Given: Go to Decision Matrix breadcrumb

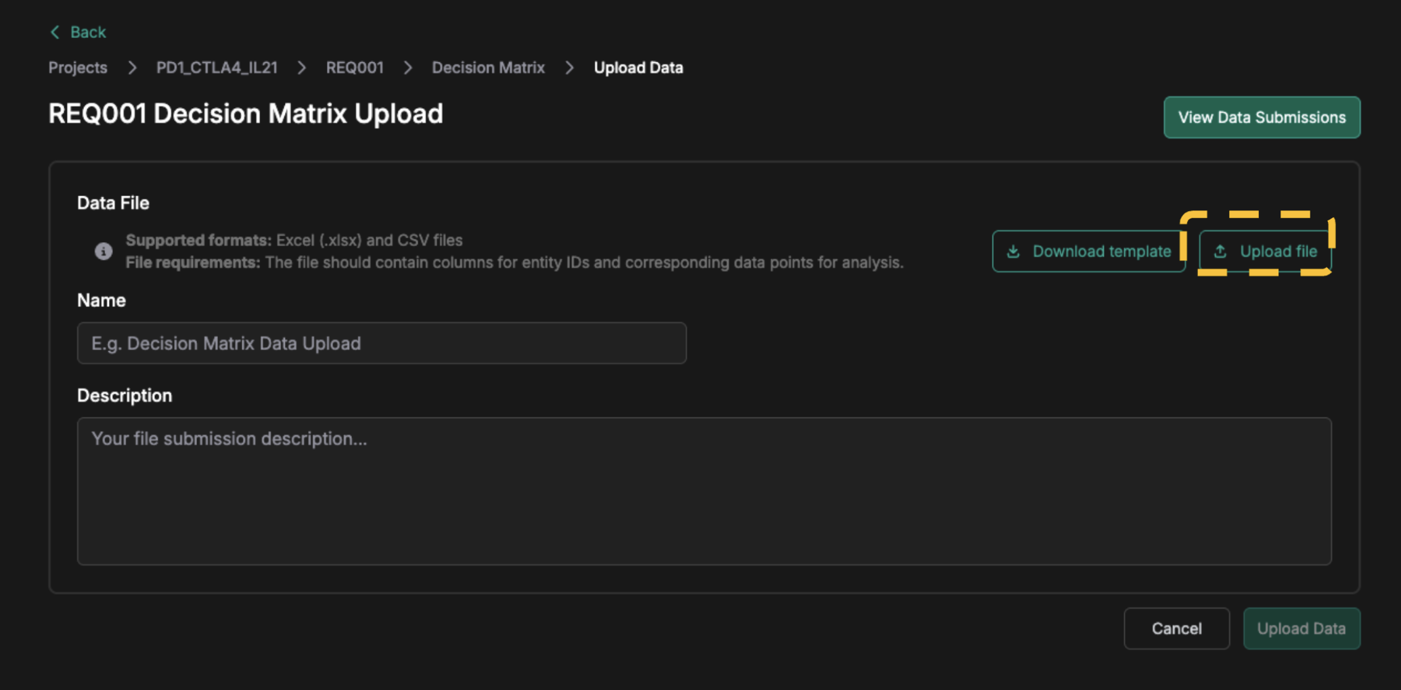Looking at the screenshot, I should pyautogui.click(x=488, y=68).
